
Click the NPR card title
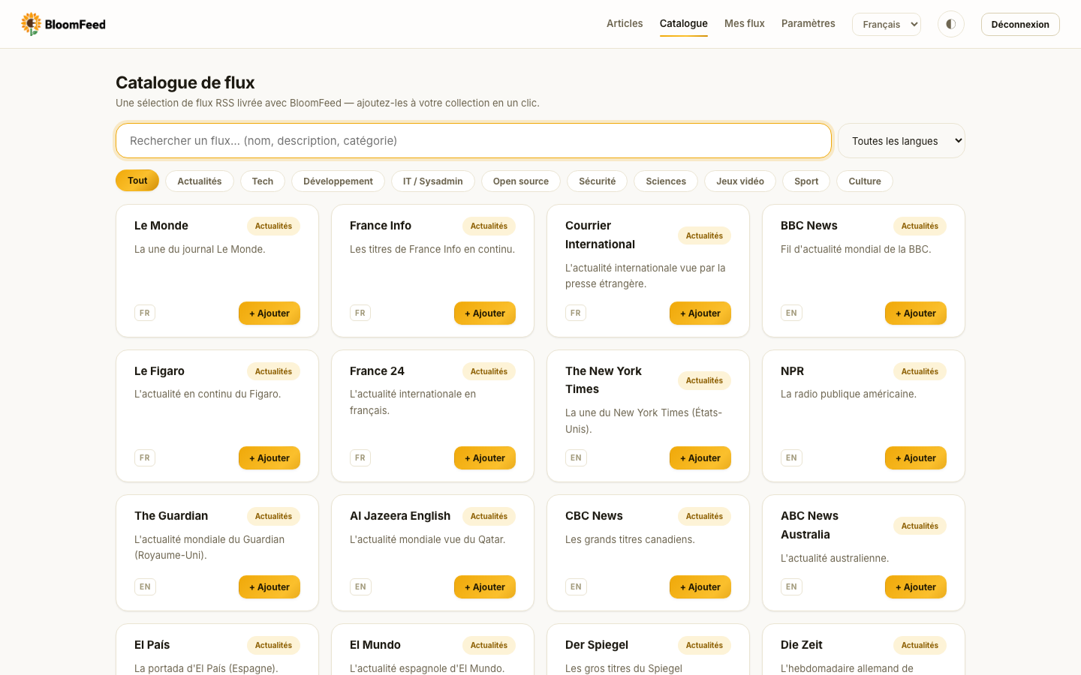tap(792, 371)
